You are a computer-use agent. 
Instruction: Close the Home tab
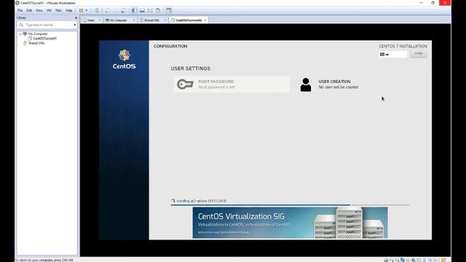(x=100, y=20)
